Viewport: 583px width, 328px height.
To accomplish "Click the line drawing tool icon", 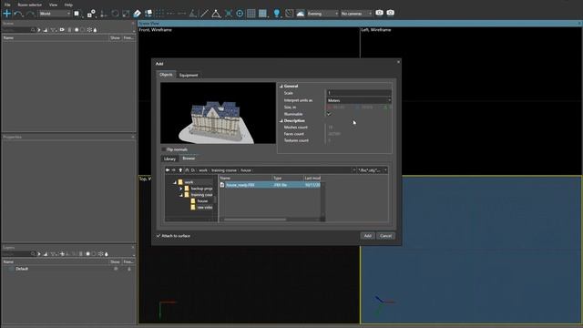I will tap(204, 14).
